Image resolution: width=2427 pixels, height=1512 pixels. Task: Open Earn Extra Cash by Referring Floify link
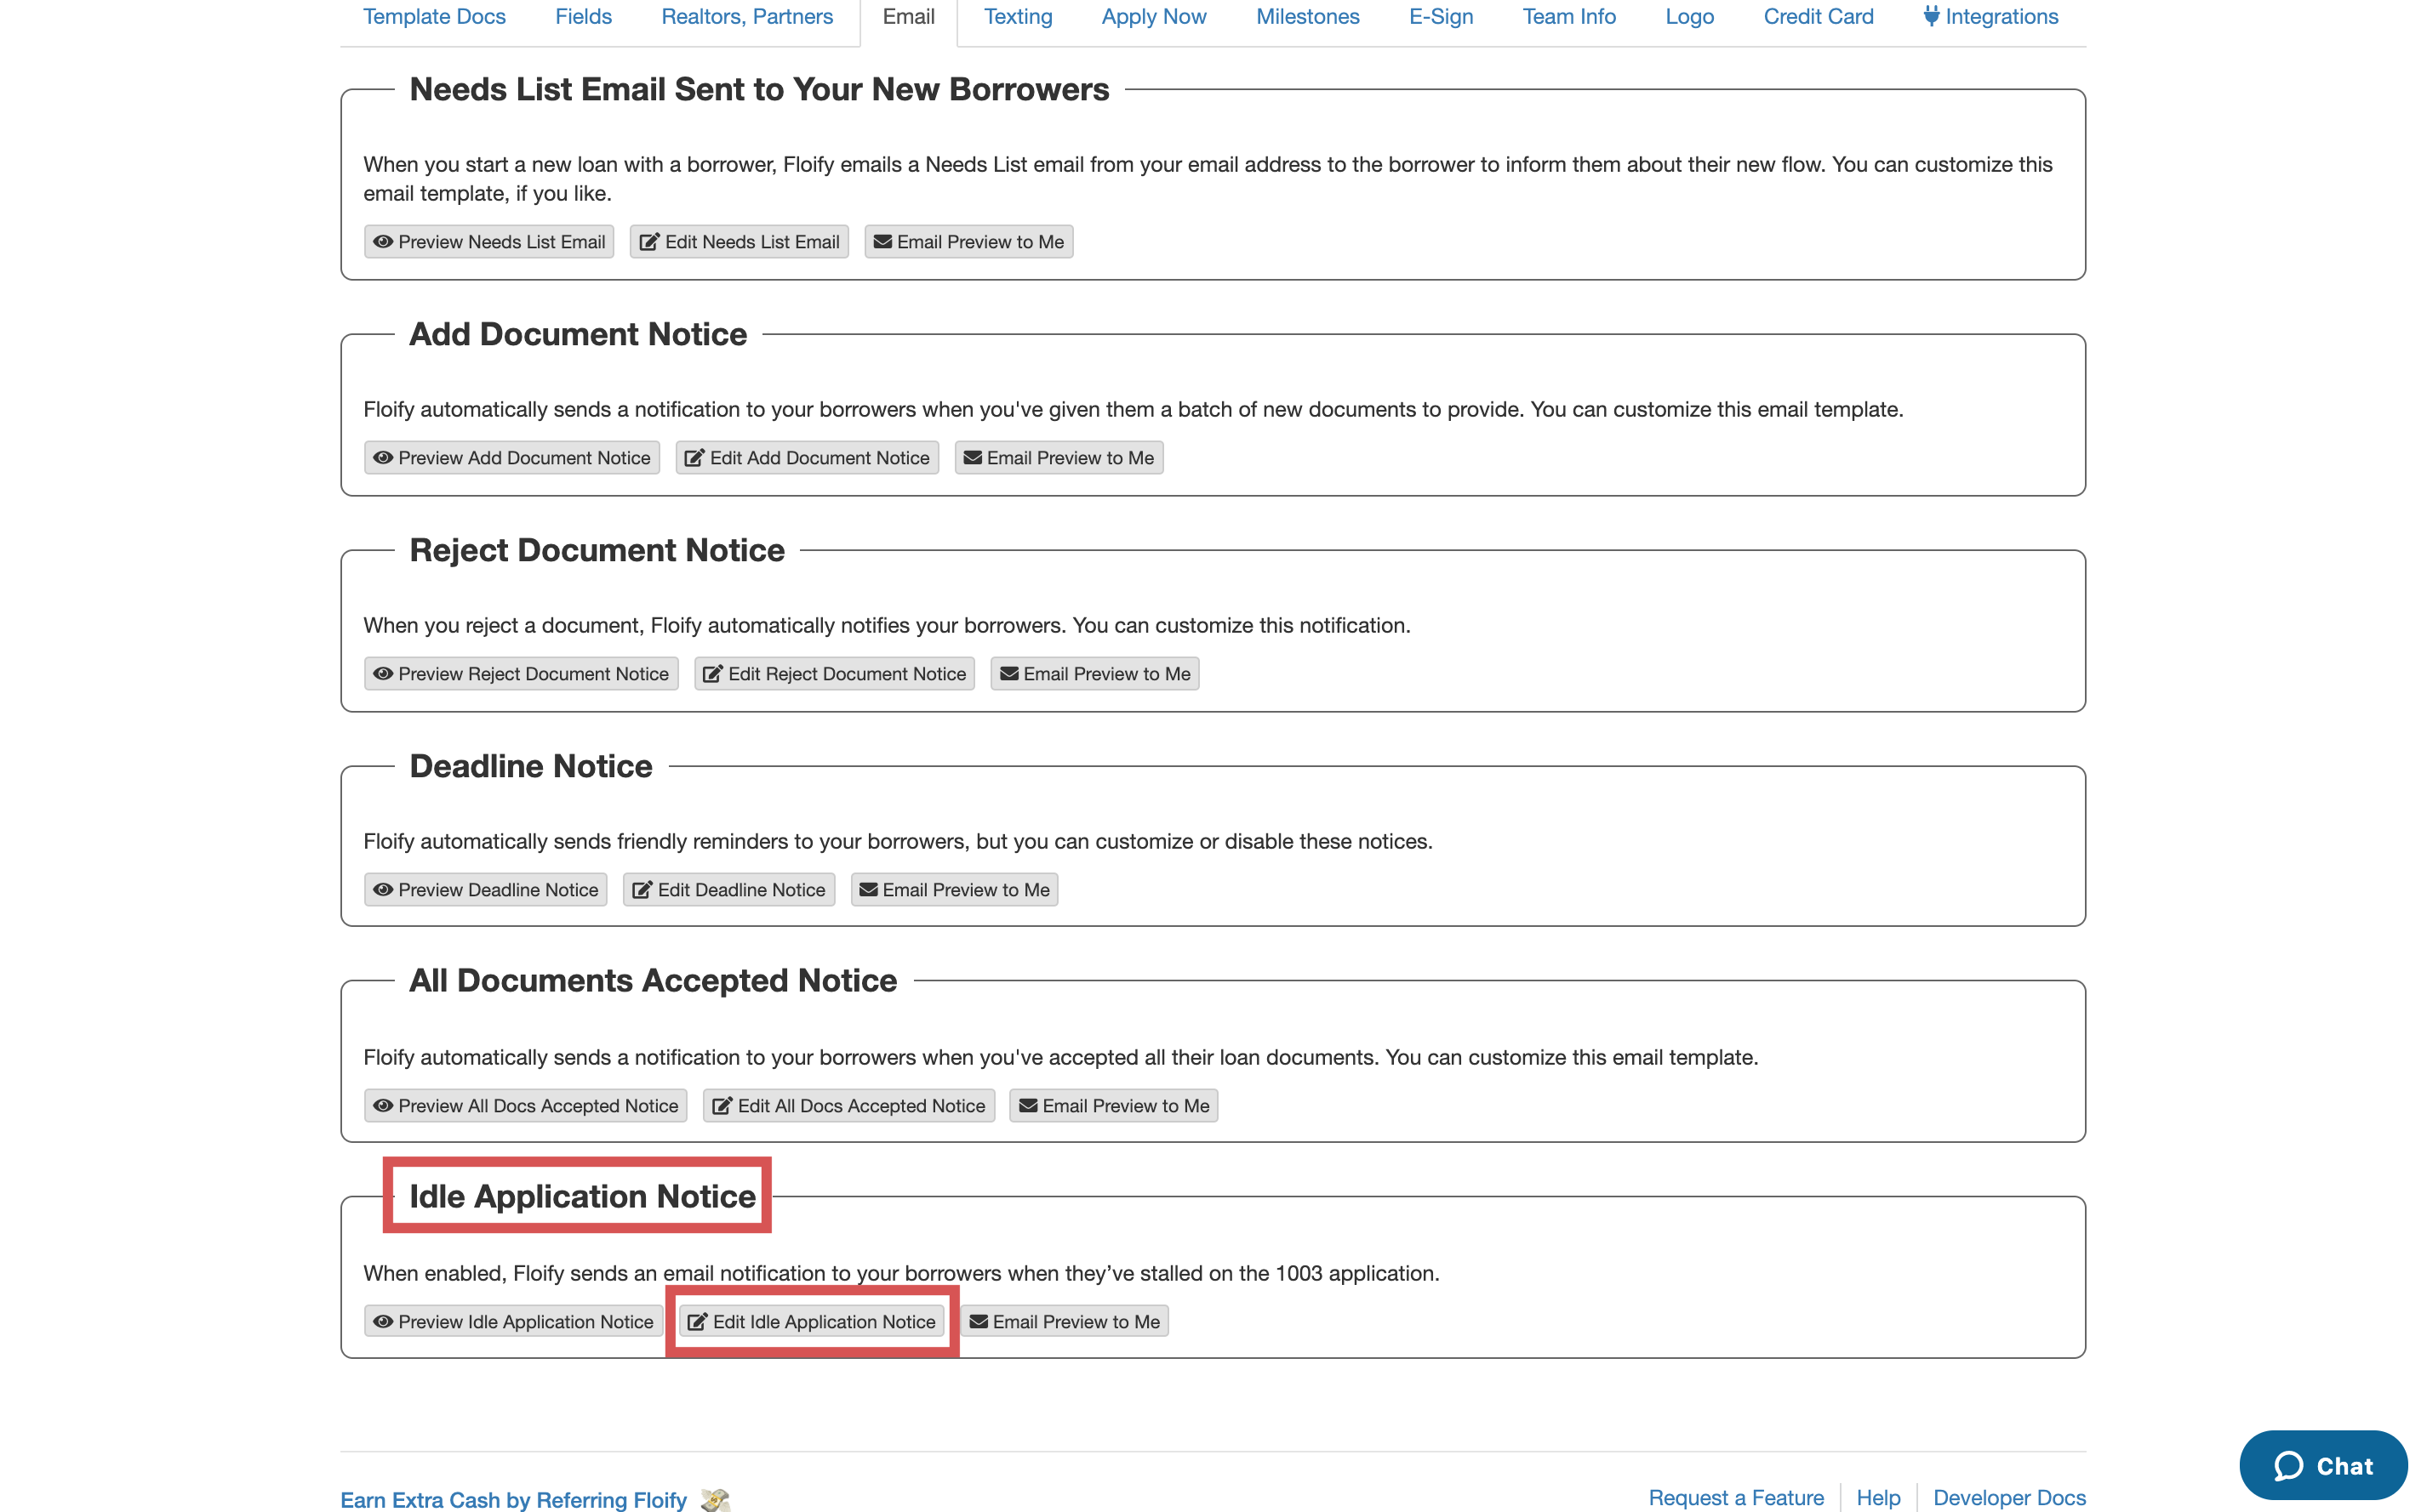tap(512, 1500)
